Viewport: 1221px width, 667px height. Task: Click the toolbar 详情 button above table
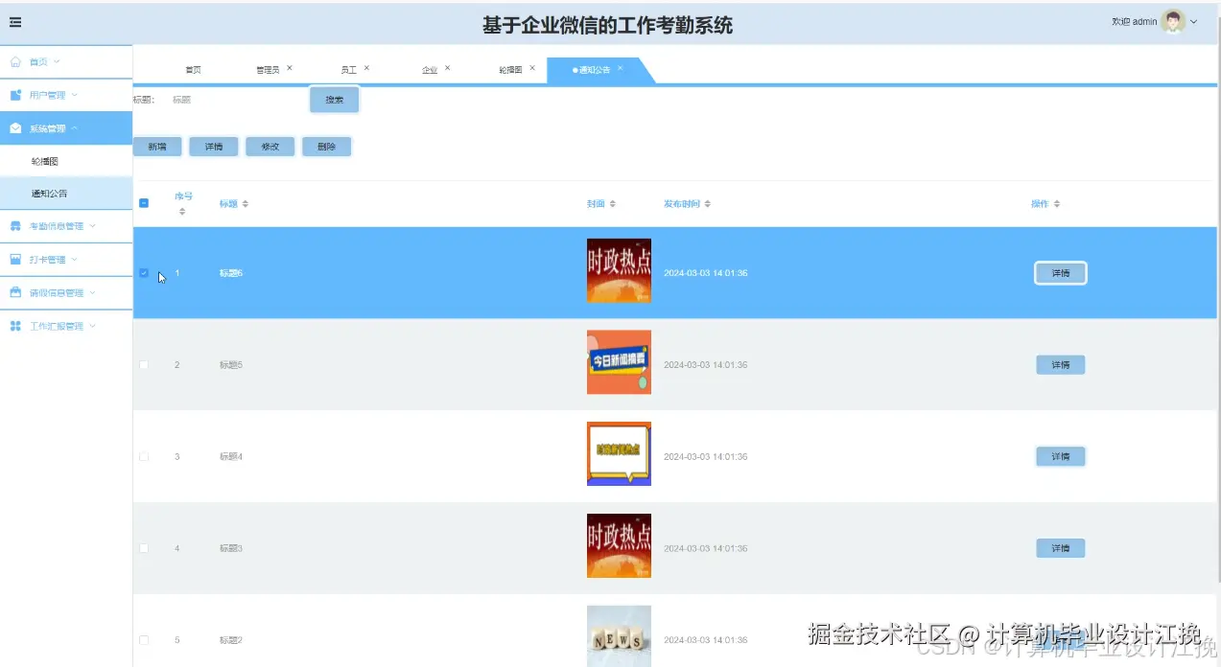click(x=214, y=147)
